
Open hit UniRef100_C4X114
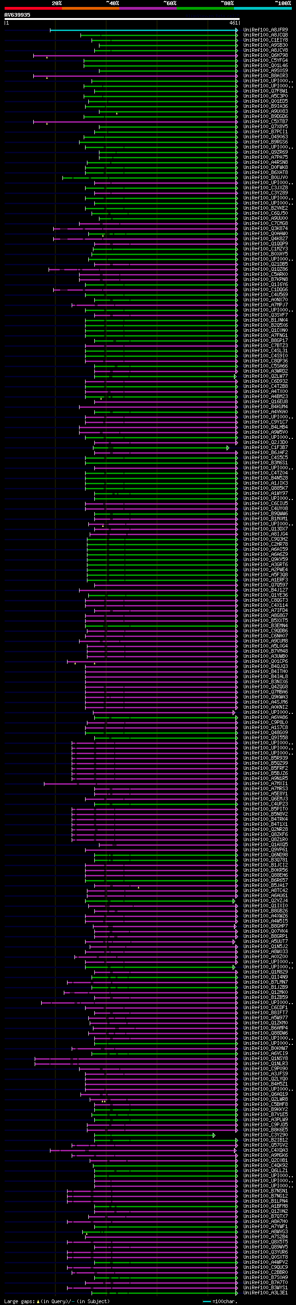pyautogui.click(x=265, y=606)
